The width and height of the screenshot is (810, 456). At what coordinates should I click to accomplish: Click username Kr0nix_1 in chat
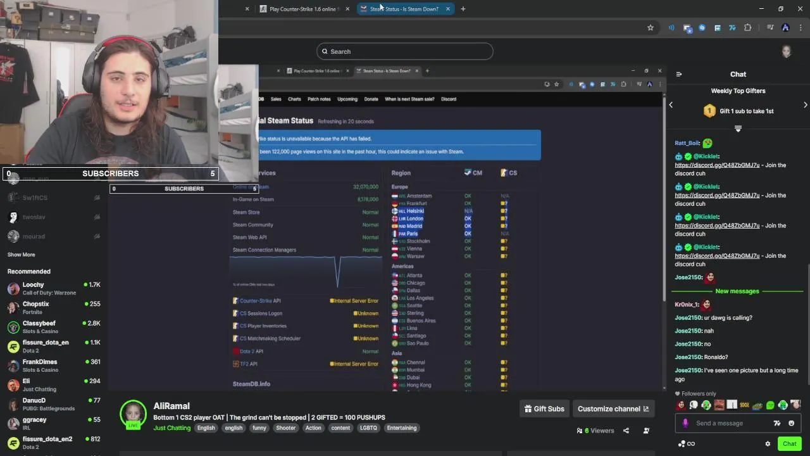pos(687,305)
